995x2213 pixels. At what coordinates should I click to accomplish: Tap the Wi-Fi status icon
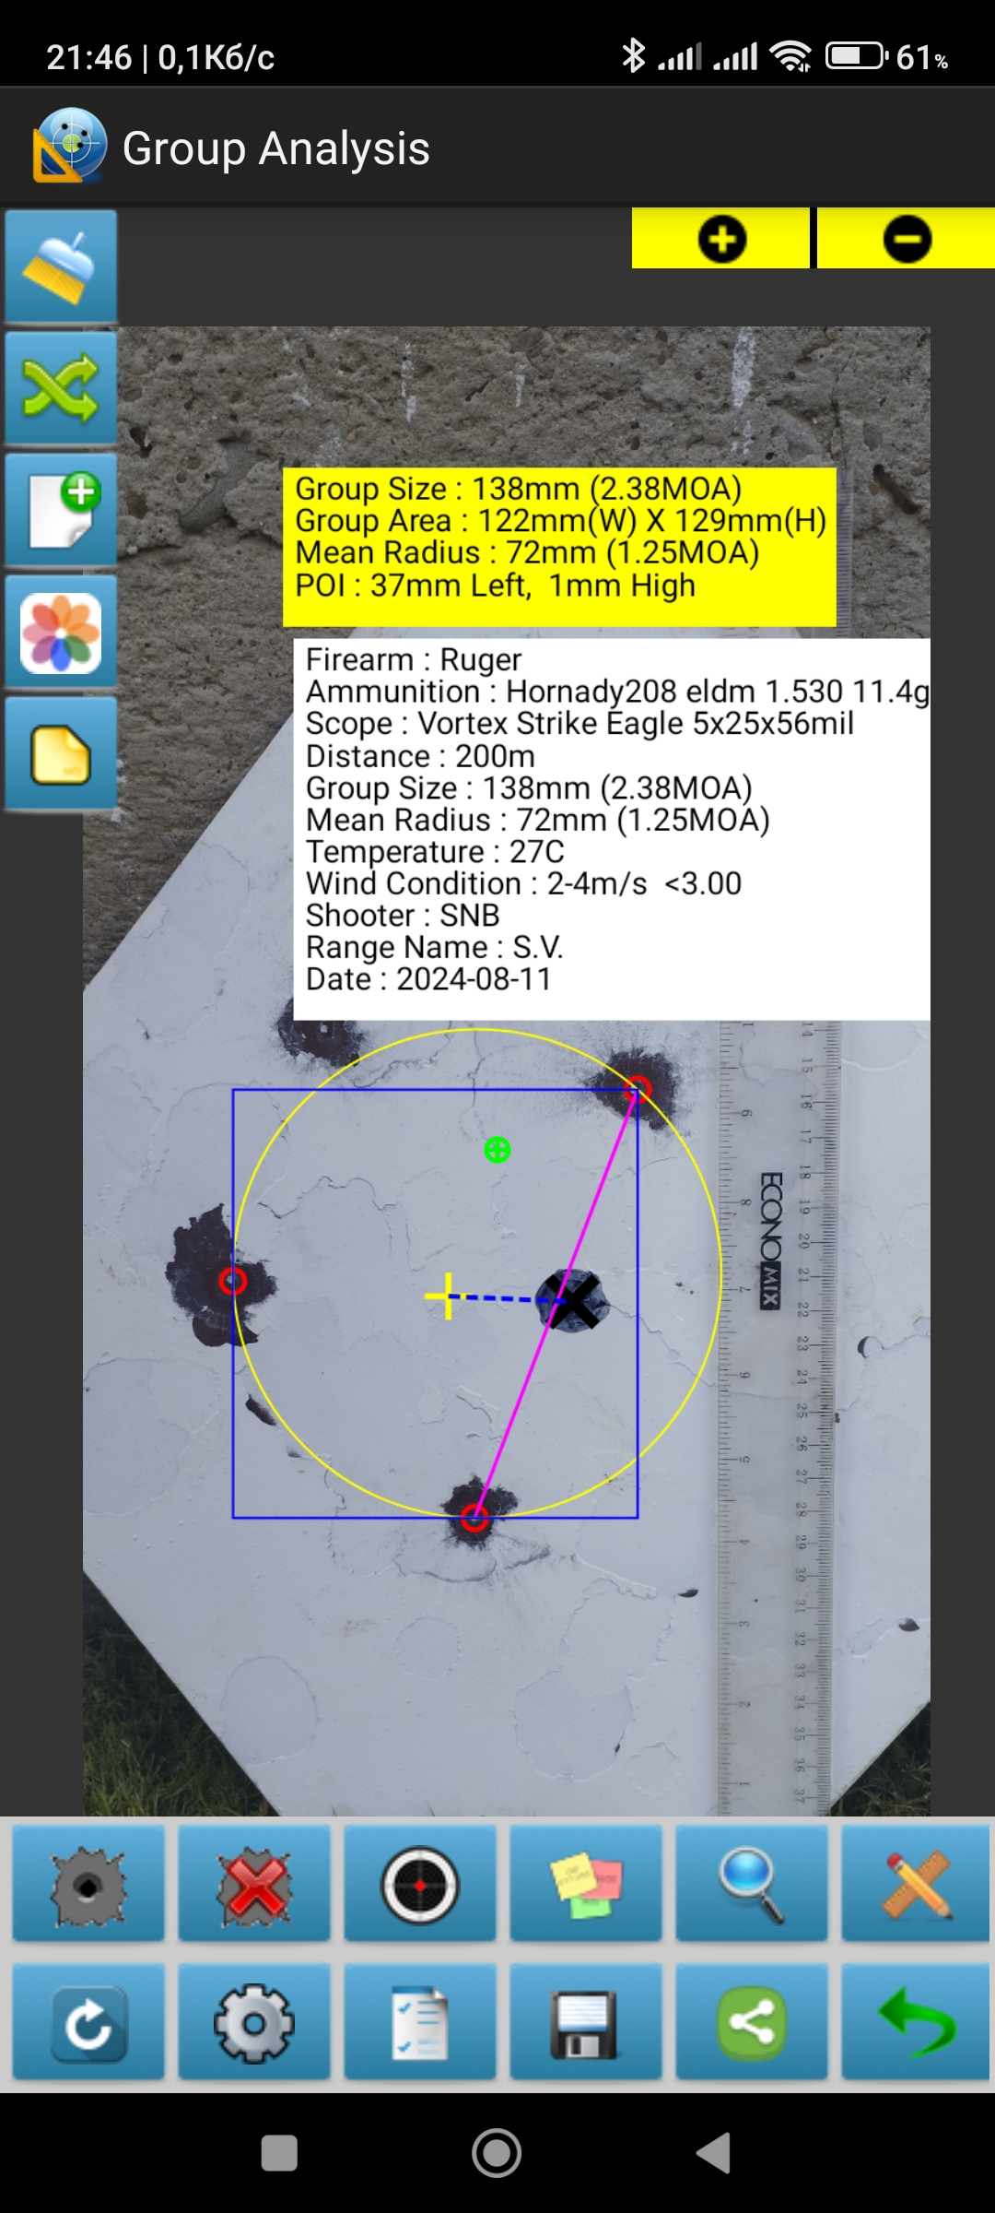[x=791, y=57]
